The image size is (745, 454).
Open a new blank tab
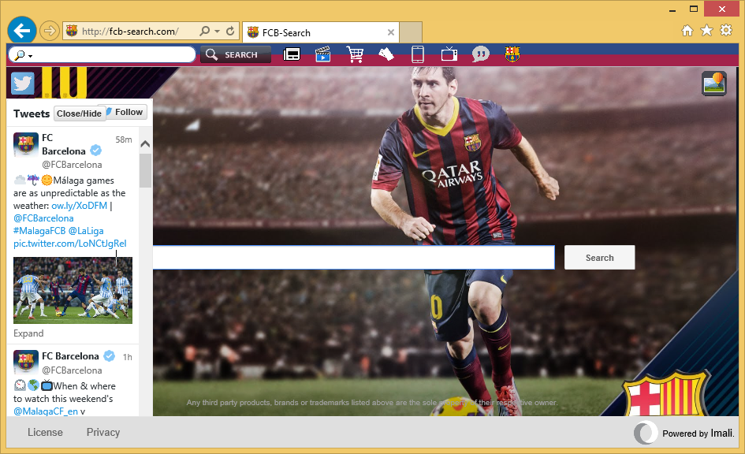click(411, 32)
